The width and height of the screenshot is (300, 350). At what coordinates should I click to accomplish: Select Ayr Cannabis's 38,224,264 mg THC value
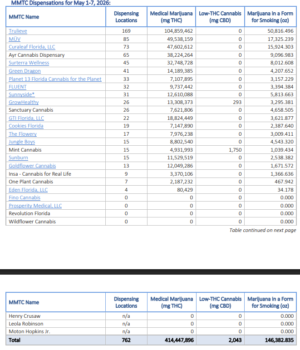180,55
